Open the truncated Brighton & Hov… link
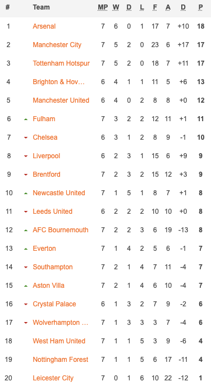The width and height of the screenshot is (211, 386). (x=58, y=82)
